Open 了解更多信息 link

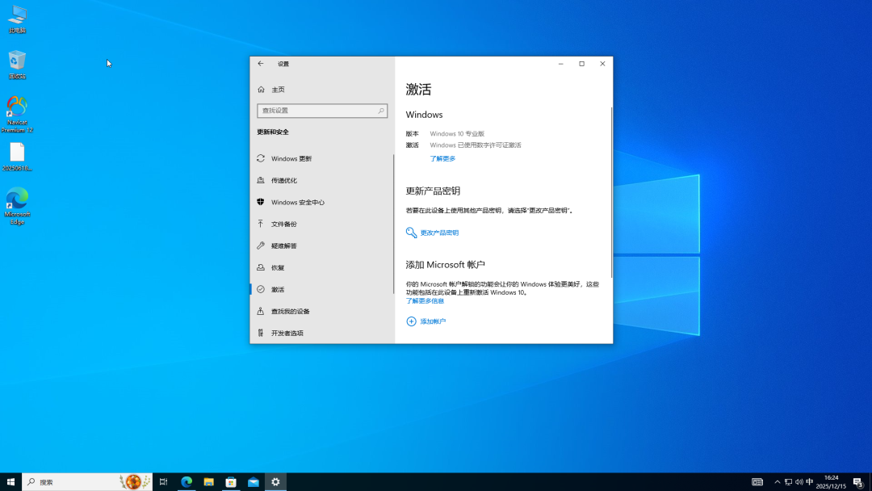pos(425,301)
